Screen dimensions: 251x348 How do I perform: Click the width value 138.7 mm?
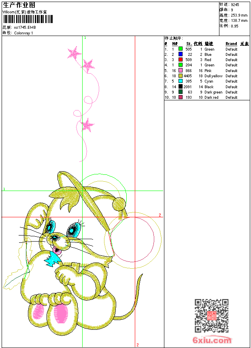[239, 21]
